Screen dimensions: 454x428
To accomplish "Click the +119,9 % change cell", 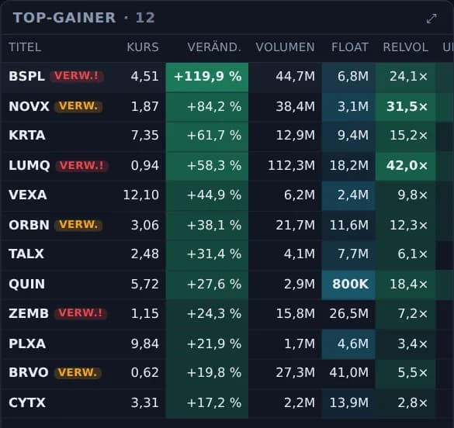I will pyautogui.click(x=207, y=77).
